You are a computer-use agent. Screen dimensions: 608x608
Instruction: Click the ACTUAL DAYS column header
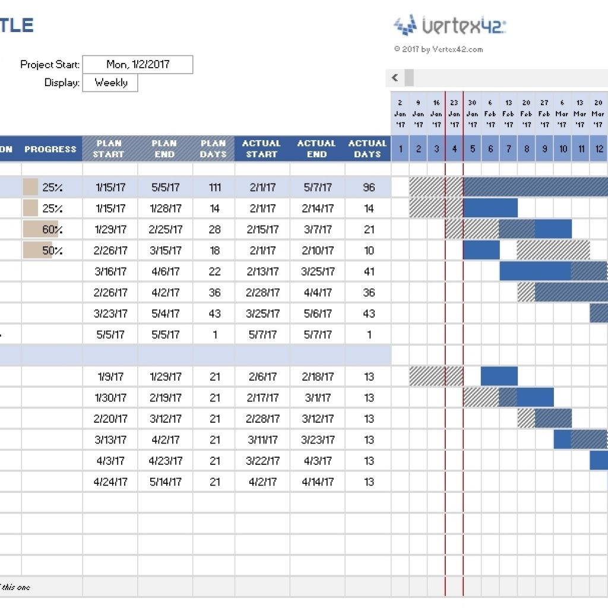(368, 149)
